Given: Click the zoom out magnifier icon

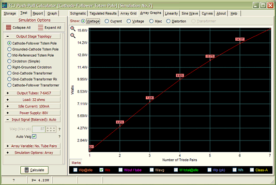Looking at the screenshot, I should (x=73, y=36).
